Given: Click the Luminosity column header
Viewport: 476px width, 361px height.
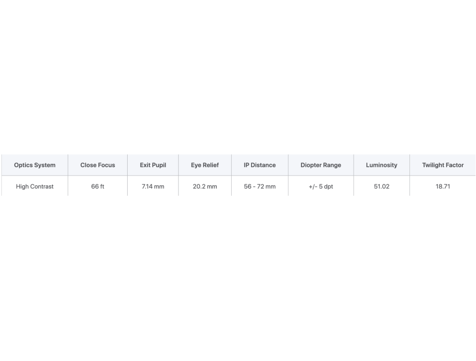Looking at the screenshot, I should pyautogui.click(x=381, y=165).
